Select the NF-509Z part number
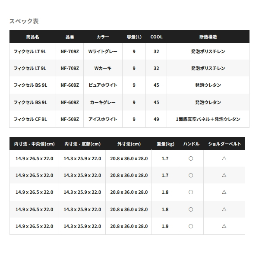The image size is (259, 259). [x=69, y=119]
